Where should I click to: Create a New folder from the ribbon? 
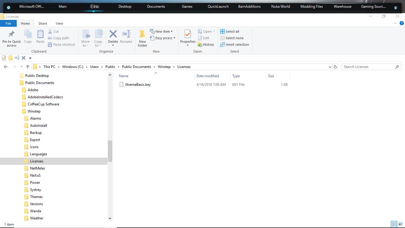coord(142,38)
